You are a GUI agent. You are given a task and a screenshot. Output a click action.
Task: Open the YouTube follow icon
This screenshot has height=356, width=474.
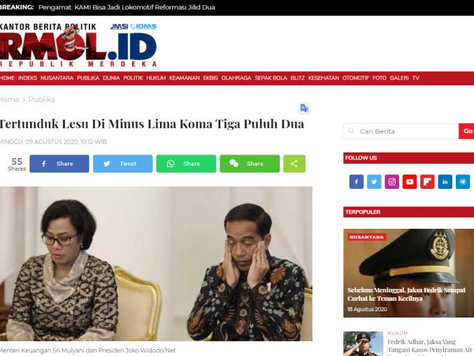pyautogui.click(x=410, y=182)
